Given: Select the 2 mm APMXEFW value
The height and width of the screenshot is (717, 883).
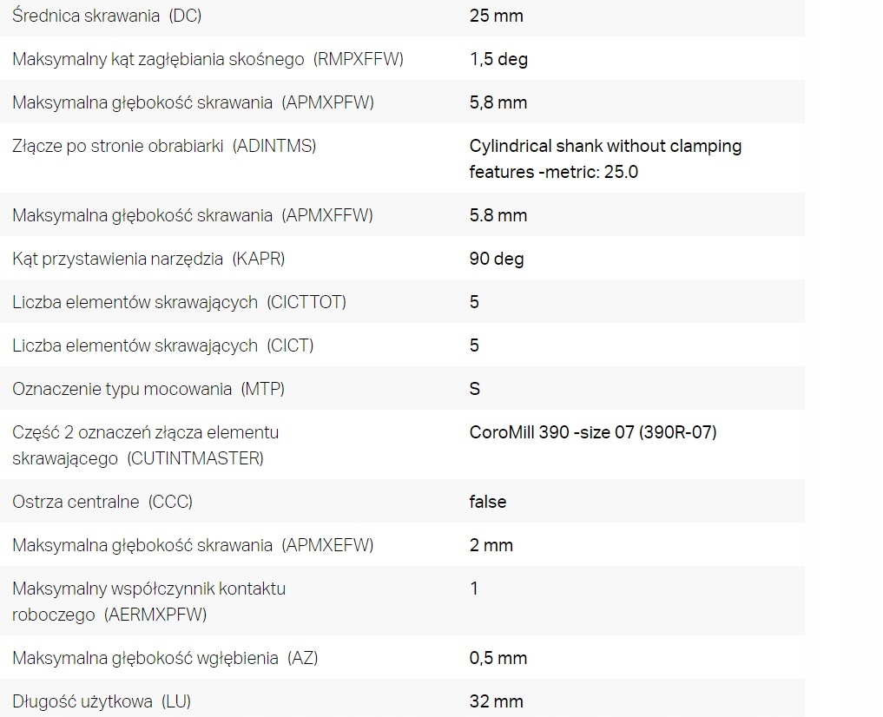Looking at the screenshot, I should point(491,545).
